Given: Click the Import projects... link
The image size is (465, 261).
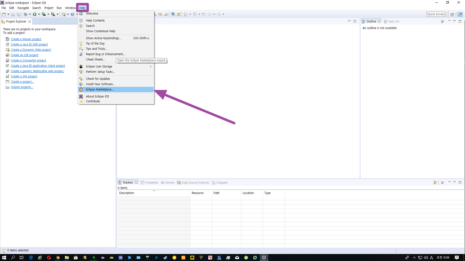Looking at the screenshot, I should point(22,87).
